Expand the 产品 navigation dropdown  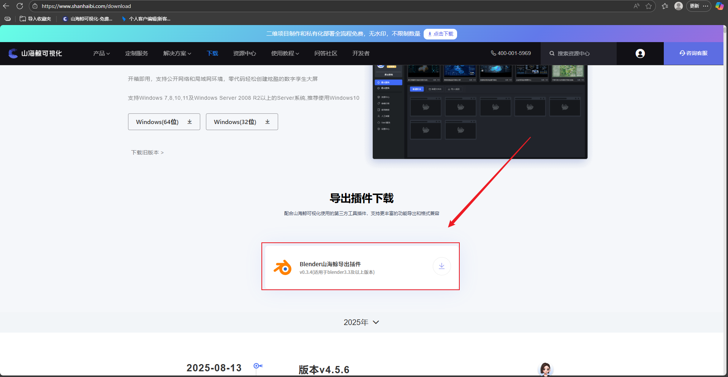pos(101,53)
